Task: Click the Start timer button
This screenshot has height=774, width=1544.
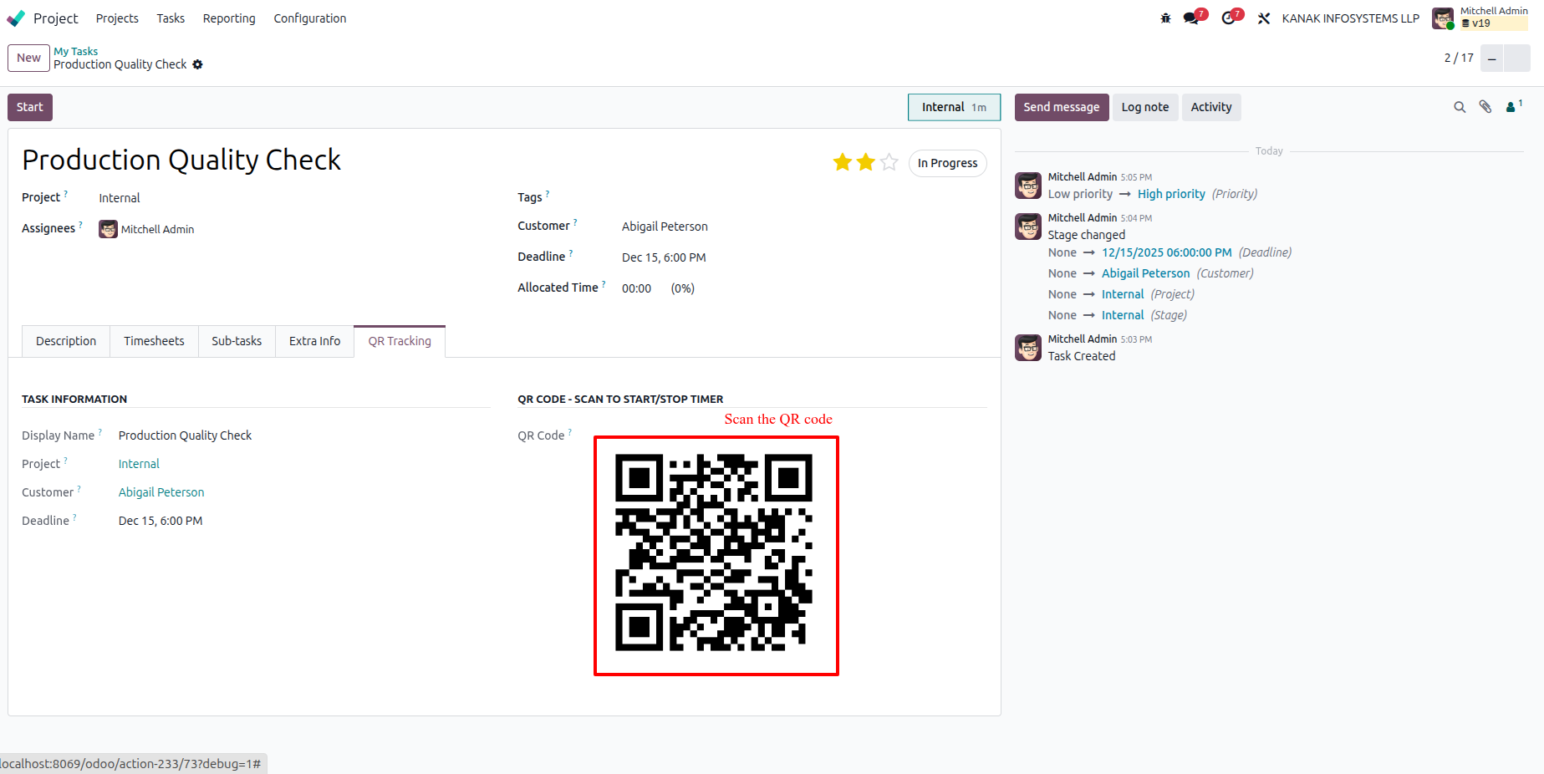Action: click(30, 107)
